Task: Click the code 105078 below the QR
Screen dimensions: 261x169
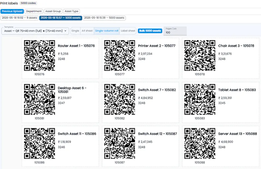Action: pos(200,74)
